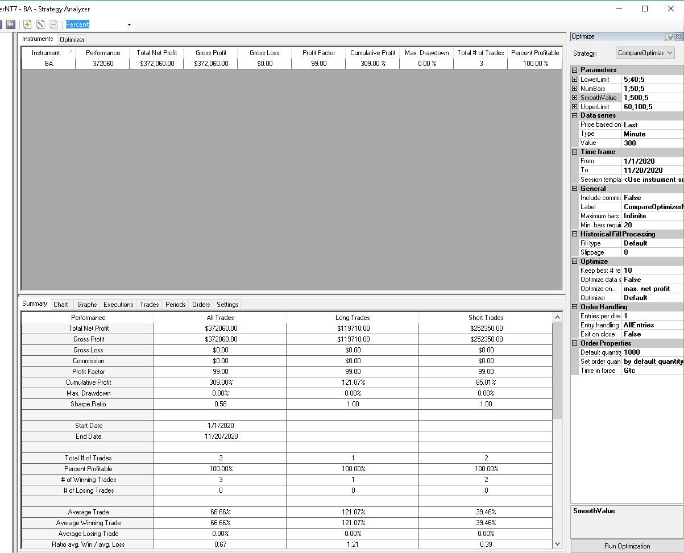The height and width of the screenshot is (553, 684).
Task: Expand the NumBars parameter
Action: (x=574, y=89)
